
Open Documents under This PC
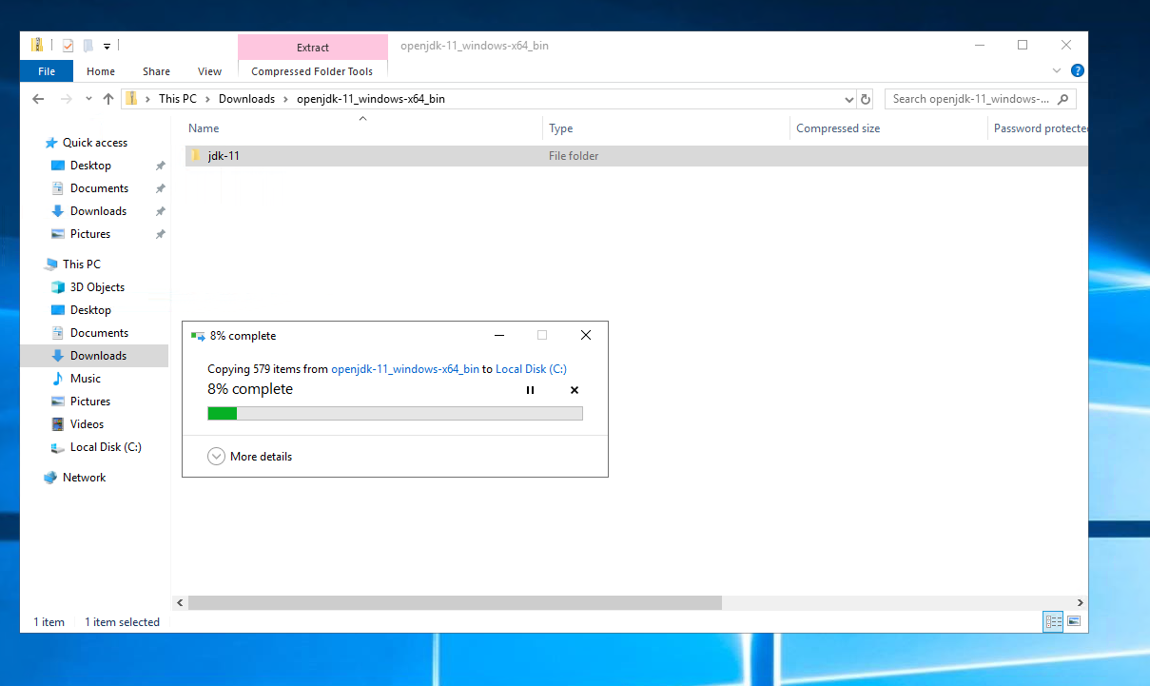click(x=99, y=333)
